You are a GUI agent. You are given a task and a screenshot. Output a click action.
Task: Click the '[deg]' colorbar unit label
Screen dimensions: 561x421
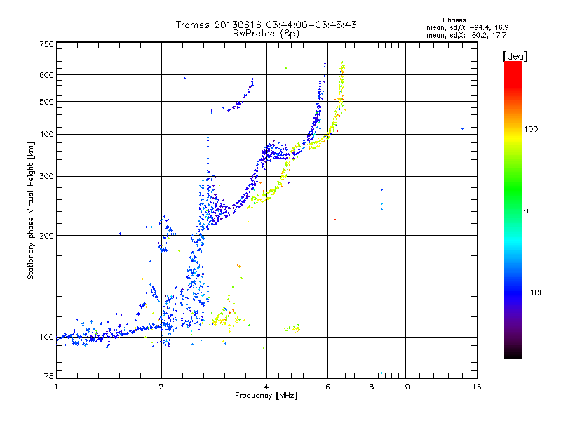pos(515,56)
